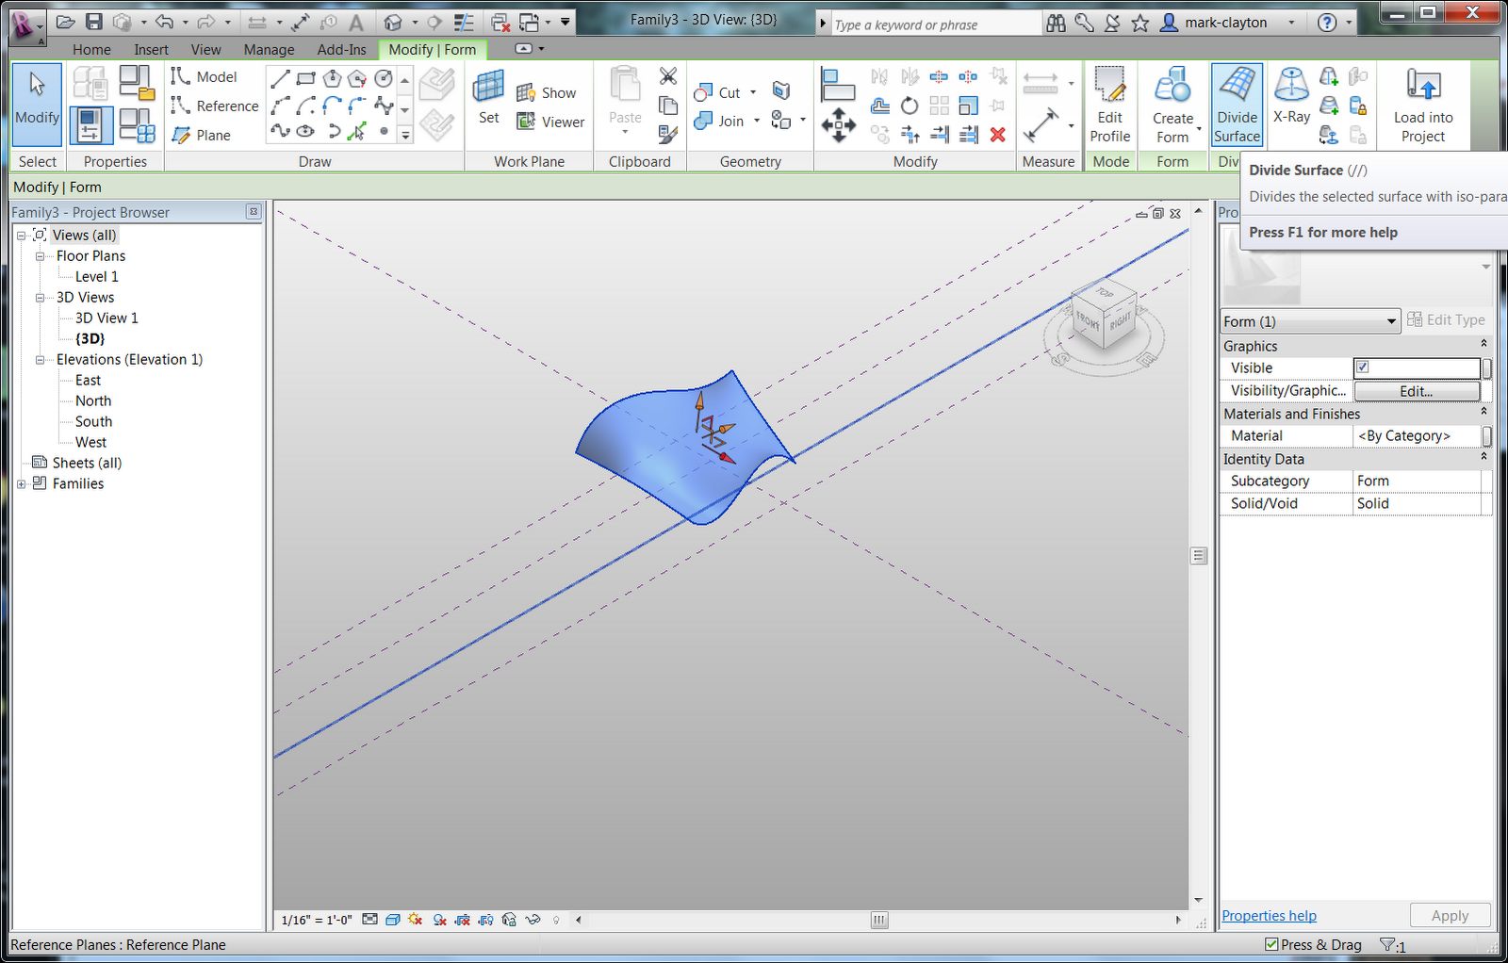Activate the Set work plane tool
This screenshot has height=963, width=1508.
click(x=488, y=97)
